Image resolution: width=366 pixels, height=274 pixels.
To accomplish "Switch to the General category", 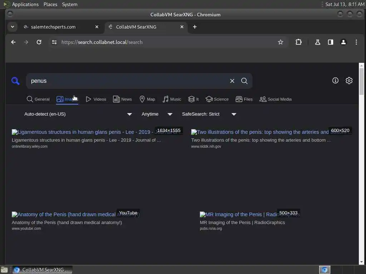I will coord(38,99).
